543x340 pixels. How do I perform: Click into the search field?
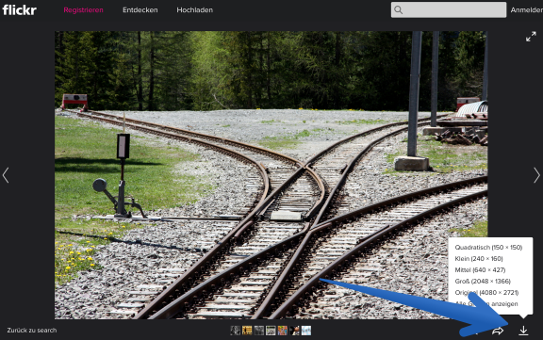[449, 10]
